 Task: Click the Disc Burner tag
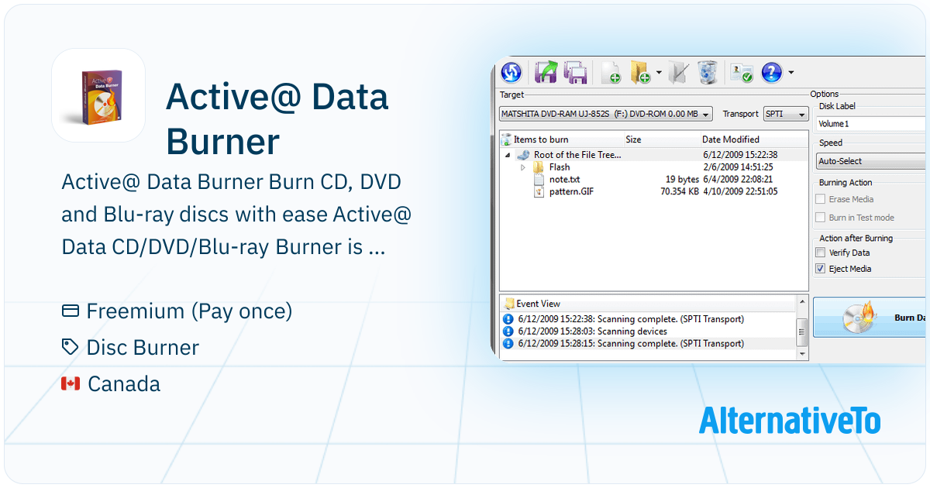coord(143,347)
